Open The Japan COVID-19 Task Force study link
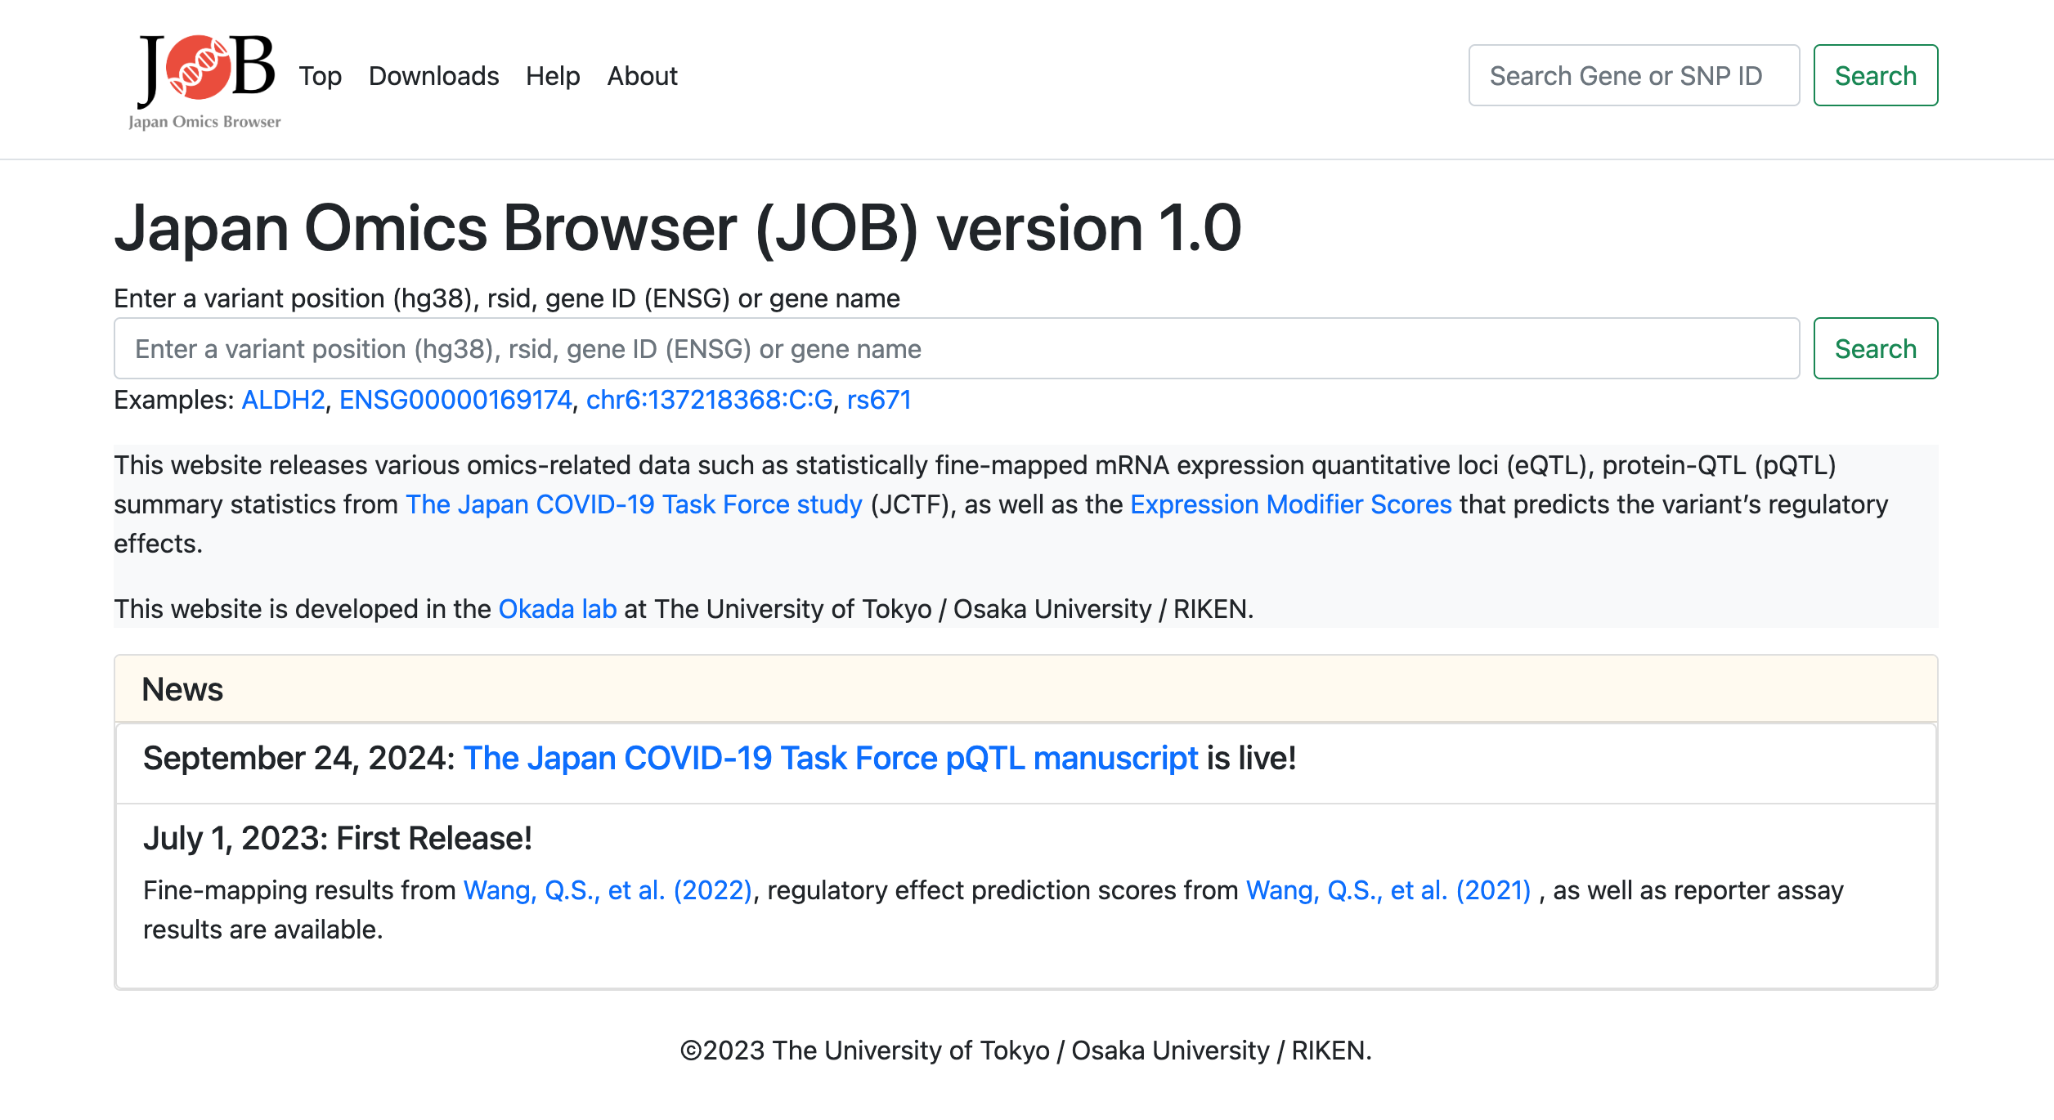Screen dimensions: 2054x1120 (x=634, y=504)
